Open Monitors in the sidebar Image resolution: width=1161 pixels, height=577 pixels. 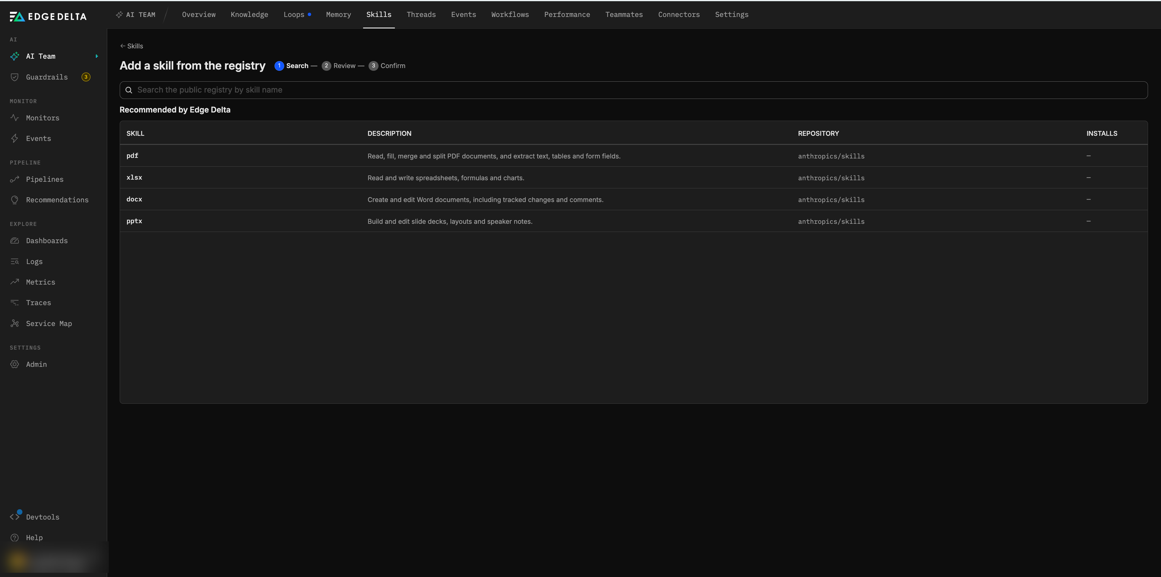pos(43,118)
